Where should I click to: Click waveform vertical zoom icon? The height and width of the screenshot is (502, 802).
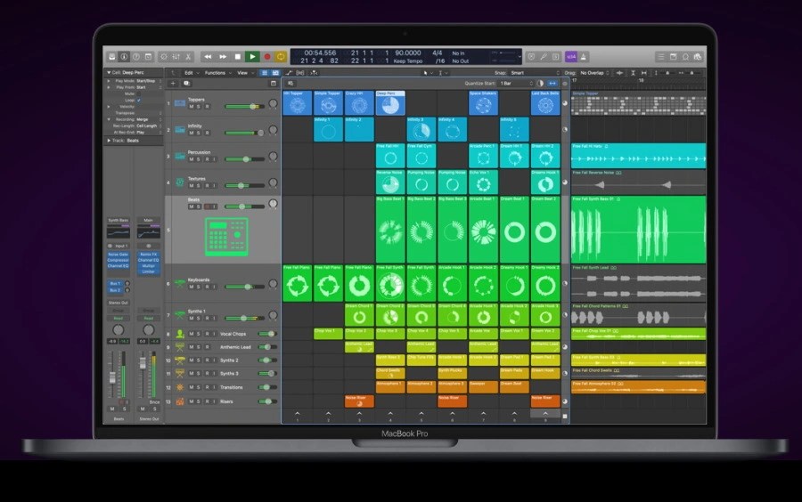click(x=619, y=73)
